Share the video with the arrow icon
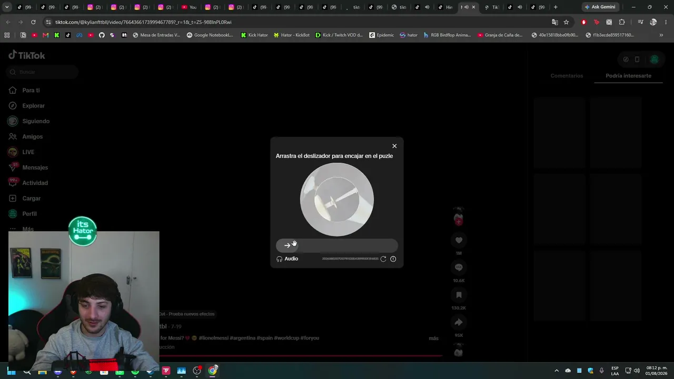This screenshot has width=674, height=379. tap(459, 322)
